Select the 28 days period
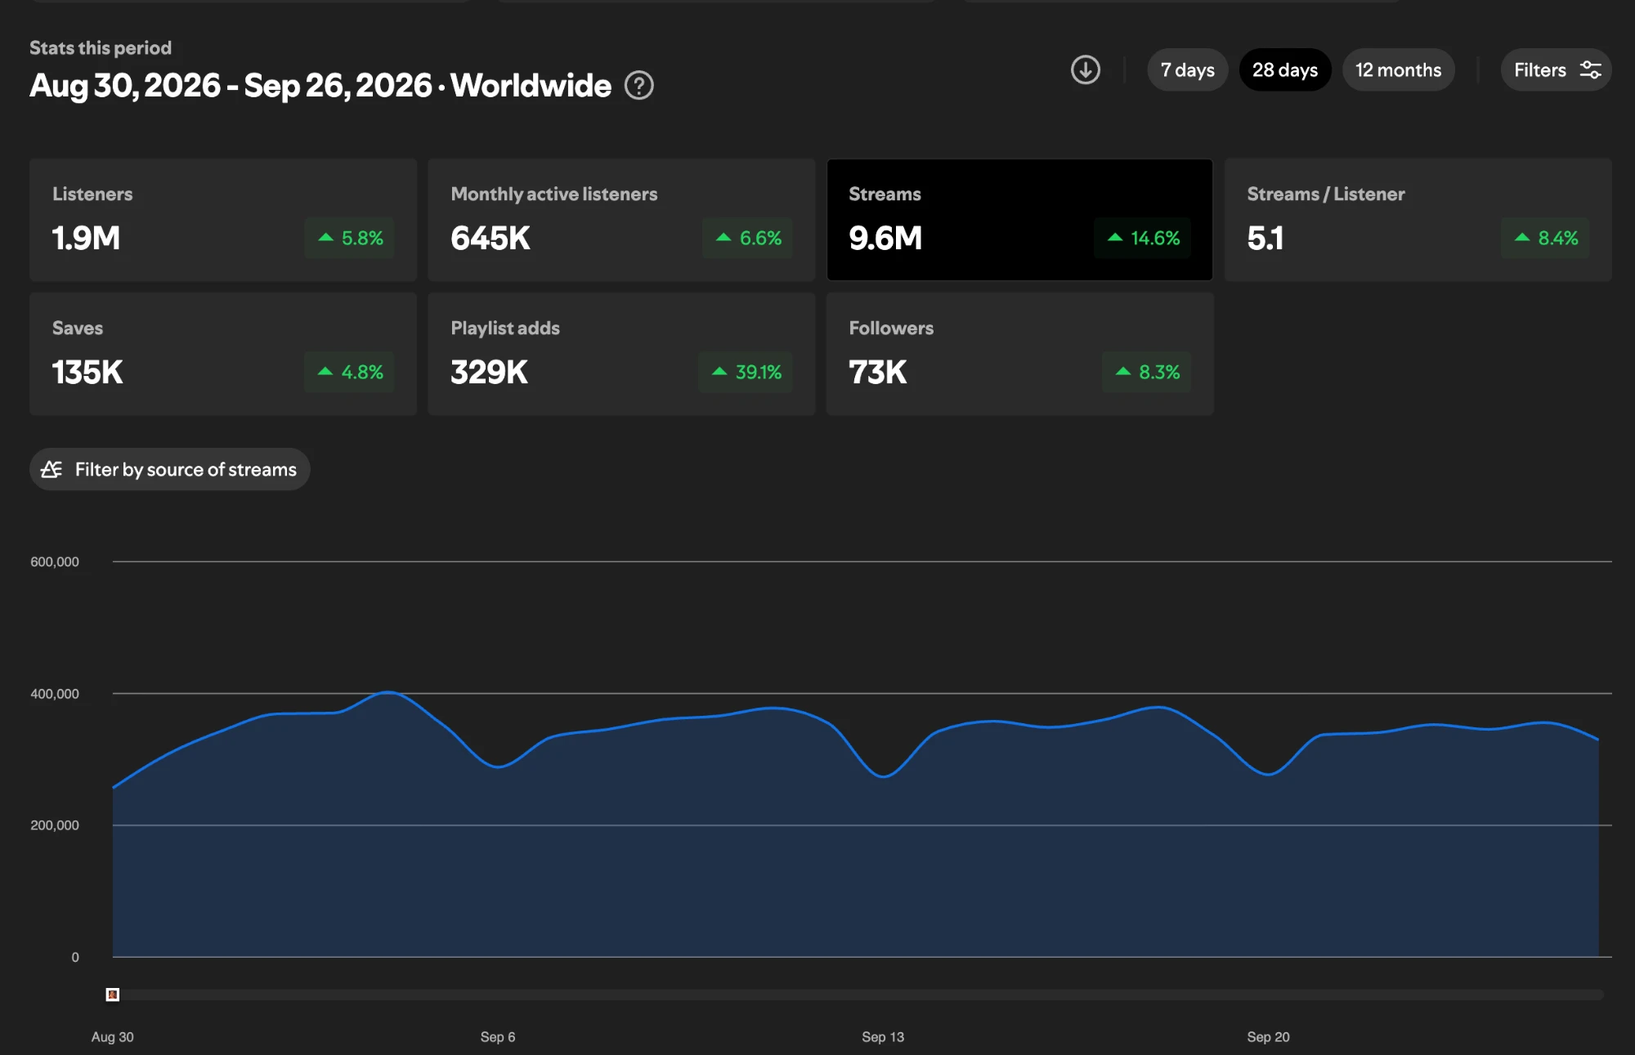This screenshot has width=1635, height=1055. (1285, 69)
